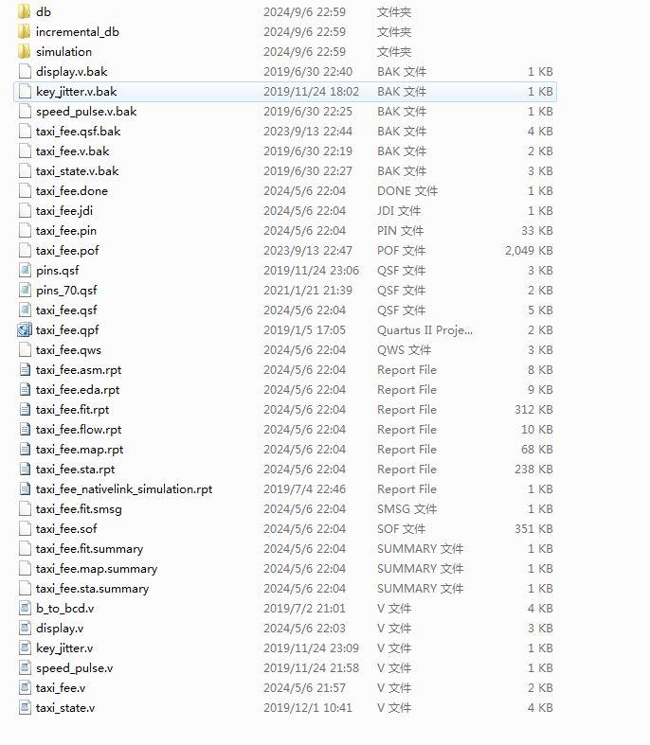
Task: Select the file name taxi_fee.fit.summary
Action: click(89, 549)
